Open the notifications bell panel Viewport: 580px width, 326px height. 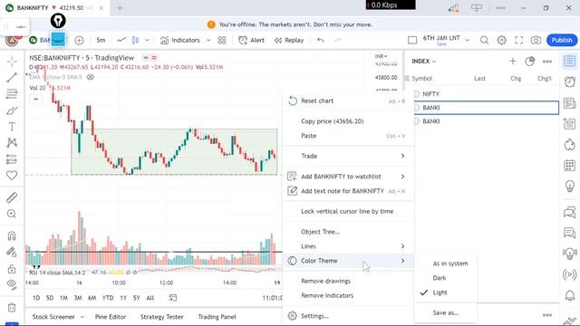[x=570, y=295]
